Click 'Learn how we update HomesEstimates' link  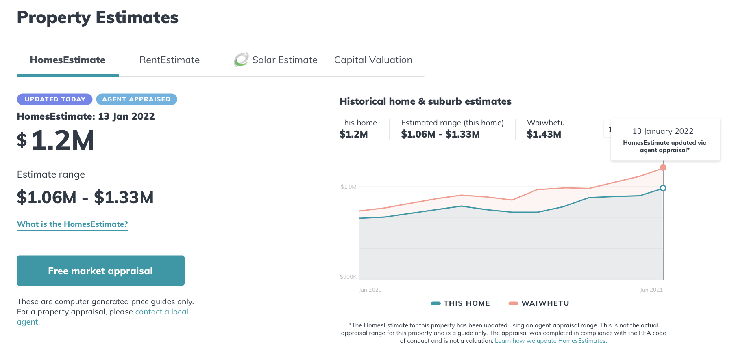tap(550, 341)
